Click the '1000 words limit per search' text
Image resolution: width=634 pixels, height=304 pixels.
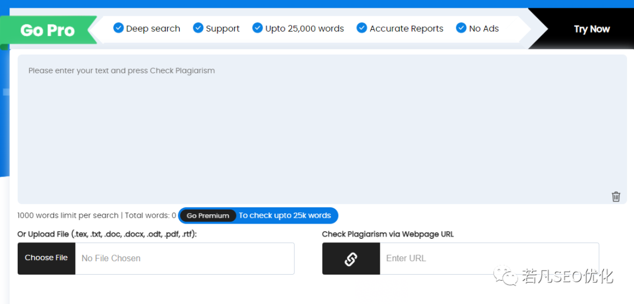(68, 215)
